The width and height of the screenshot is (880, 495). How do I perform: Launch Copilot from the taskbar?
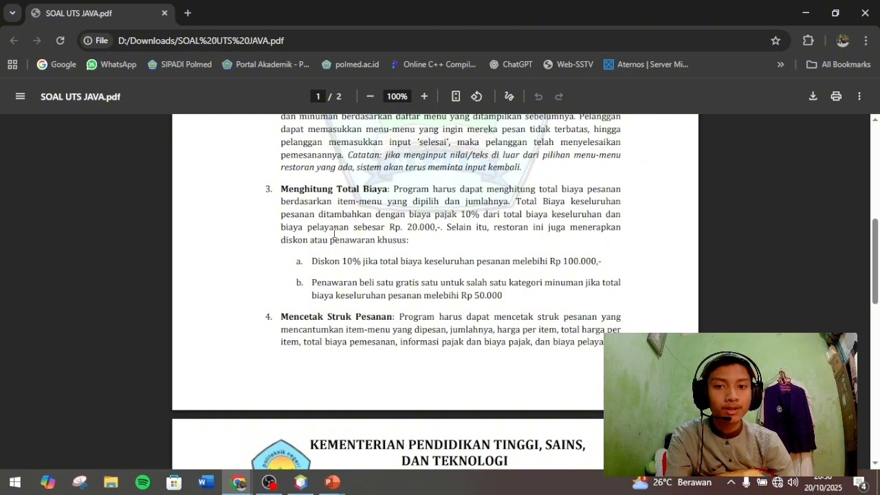pyautogui.click(x=47, y=482)
